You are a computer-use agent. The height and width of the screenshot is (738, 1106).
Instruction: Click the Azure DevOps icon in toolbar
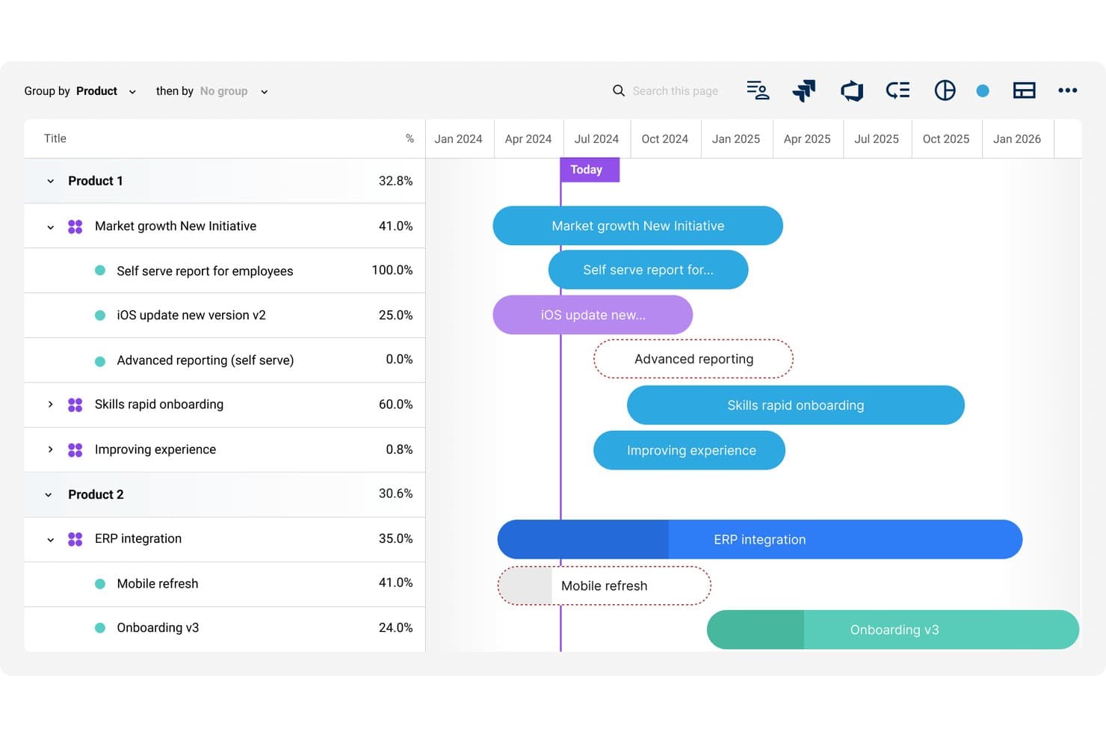pyautogui.click(x=852, y=90)
